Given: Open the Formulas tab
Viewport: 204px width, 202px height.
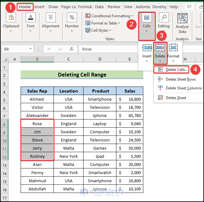Looking at the screenshot, I should (x=85, y=7).
